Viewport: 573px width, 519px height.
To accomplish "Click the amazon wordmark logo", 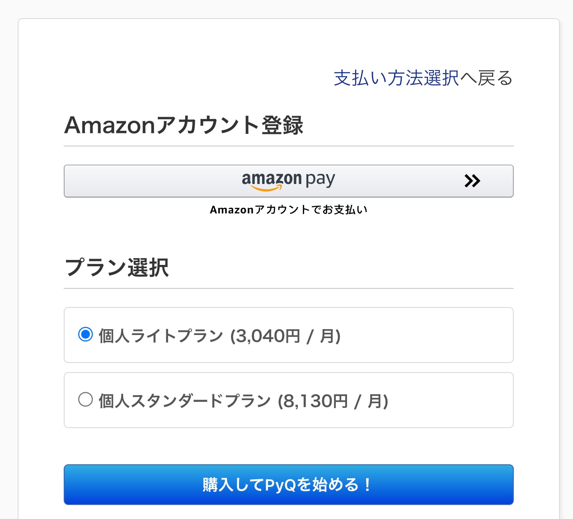I will (x=271, y=179).
